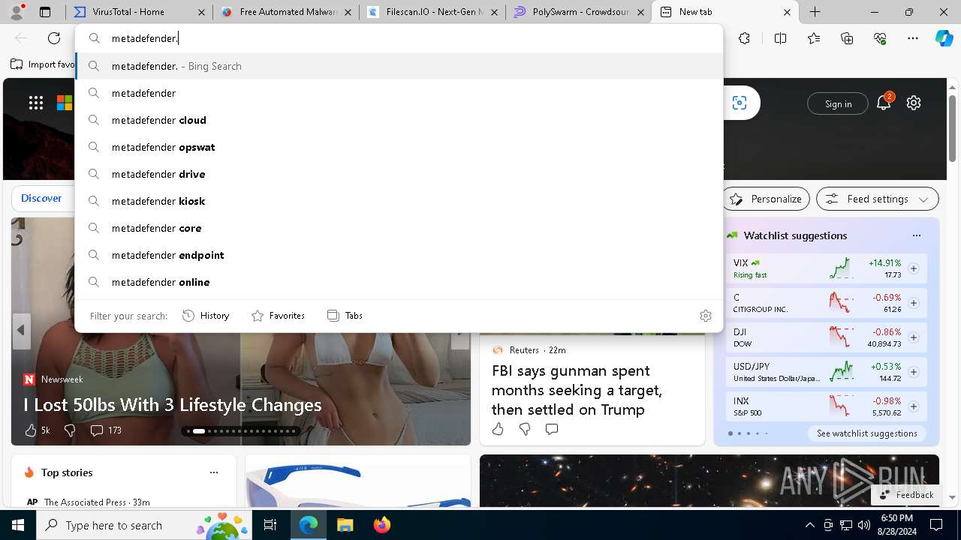The height and width of the screenshot is (540, 961).
Task: Open visual search camera icon
Action: pyautogui.click(x=740, y=103)
